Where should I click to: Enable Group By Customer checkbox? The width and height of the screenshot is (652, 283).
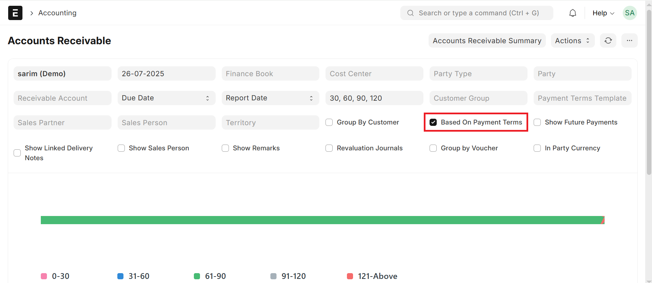(x=329, y=122)
